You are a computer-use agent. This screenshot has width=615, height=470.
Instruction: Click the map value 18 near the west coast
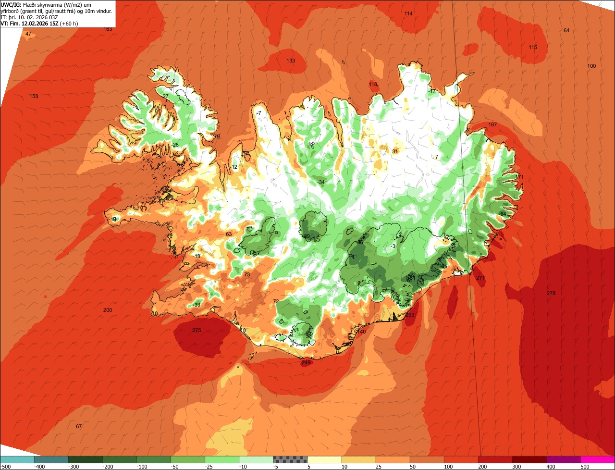click(x=197, y=256)
